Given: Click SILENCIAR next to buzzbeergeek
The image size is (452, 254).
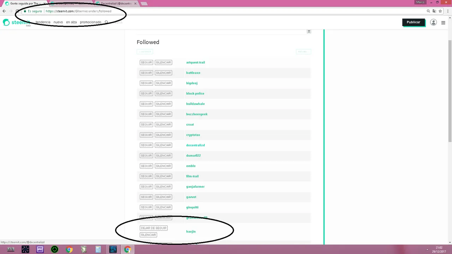Looking at the screenshot, I should pyautogui.click(x=163, y=114).
